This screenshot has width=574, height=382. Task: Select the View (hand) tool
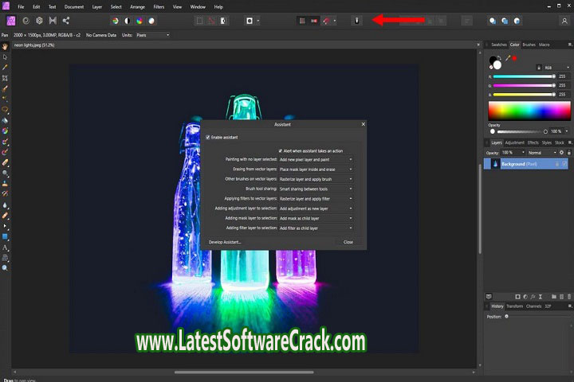[x=5, y=47]
